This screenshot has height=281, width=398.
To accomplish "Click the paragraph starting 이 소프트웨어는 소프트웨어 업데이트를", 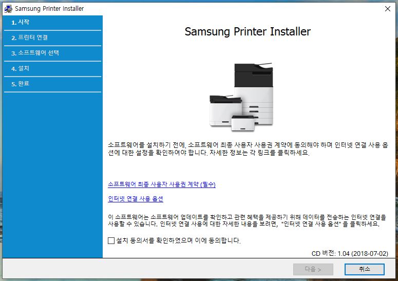I will (x=247, y=220).
